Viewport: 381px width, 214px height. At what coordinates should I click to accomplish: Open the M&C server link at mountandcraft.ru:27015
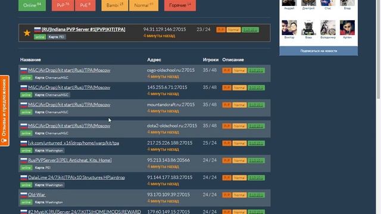click(x=69, y=105)
